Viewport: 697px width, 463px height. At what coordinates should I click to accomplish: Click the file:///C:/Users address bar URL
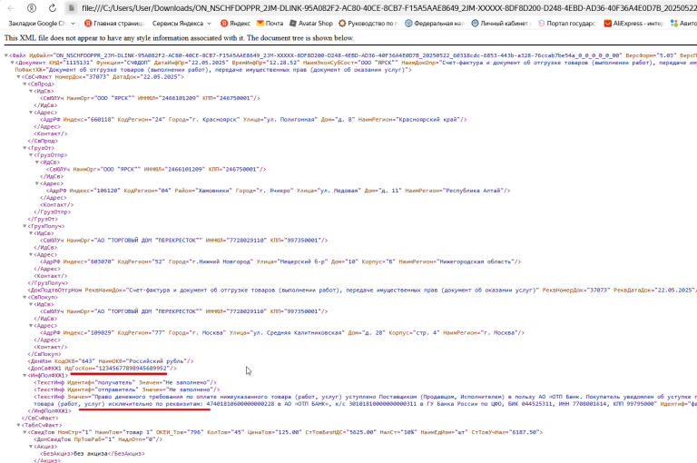[x=389, y=8]
